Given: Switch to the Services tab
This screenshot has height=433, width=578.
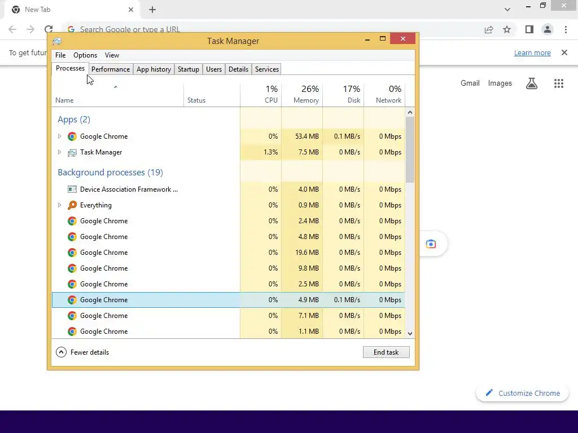Looking at the screenshot, I should (267, 69).
